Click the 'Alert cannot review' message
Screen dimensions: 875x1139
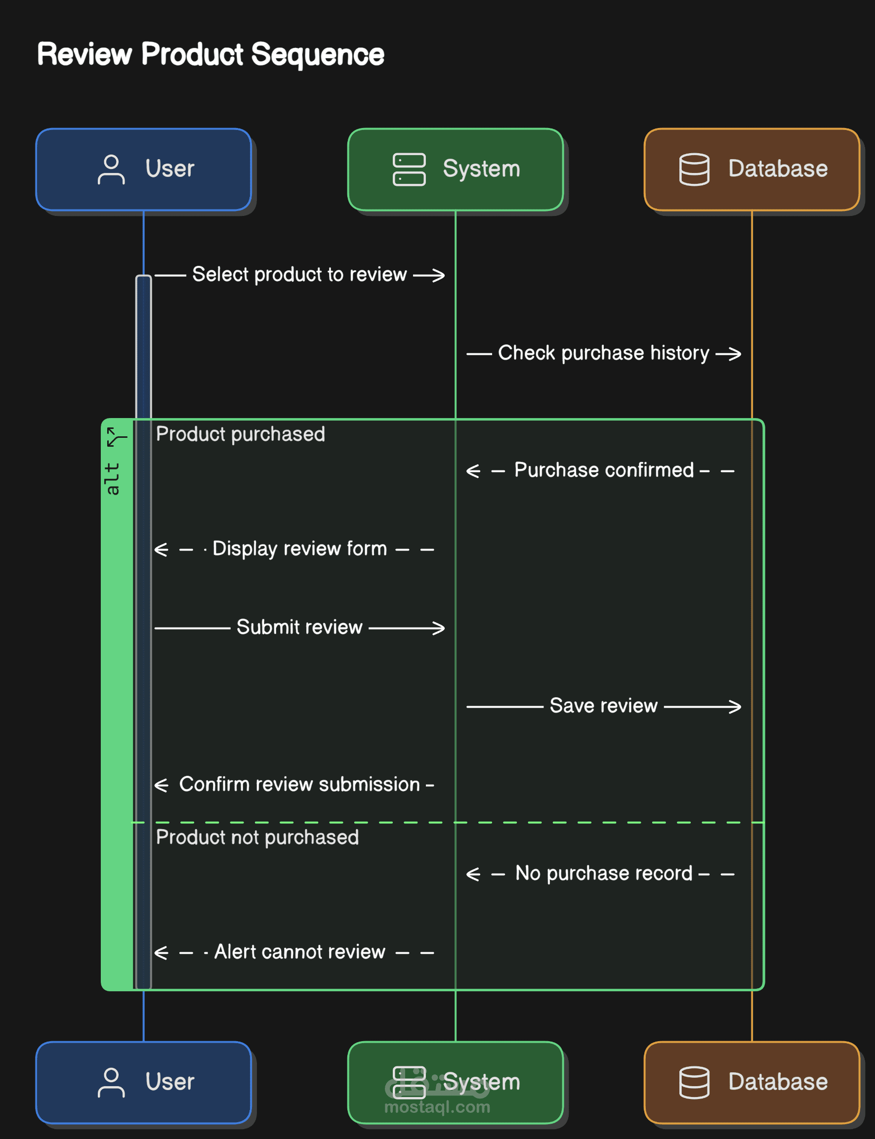point(299,952)
